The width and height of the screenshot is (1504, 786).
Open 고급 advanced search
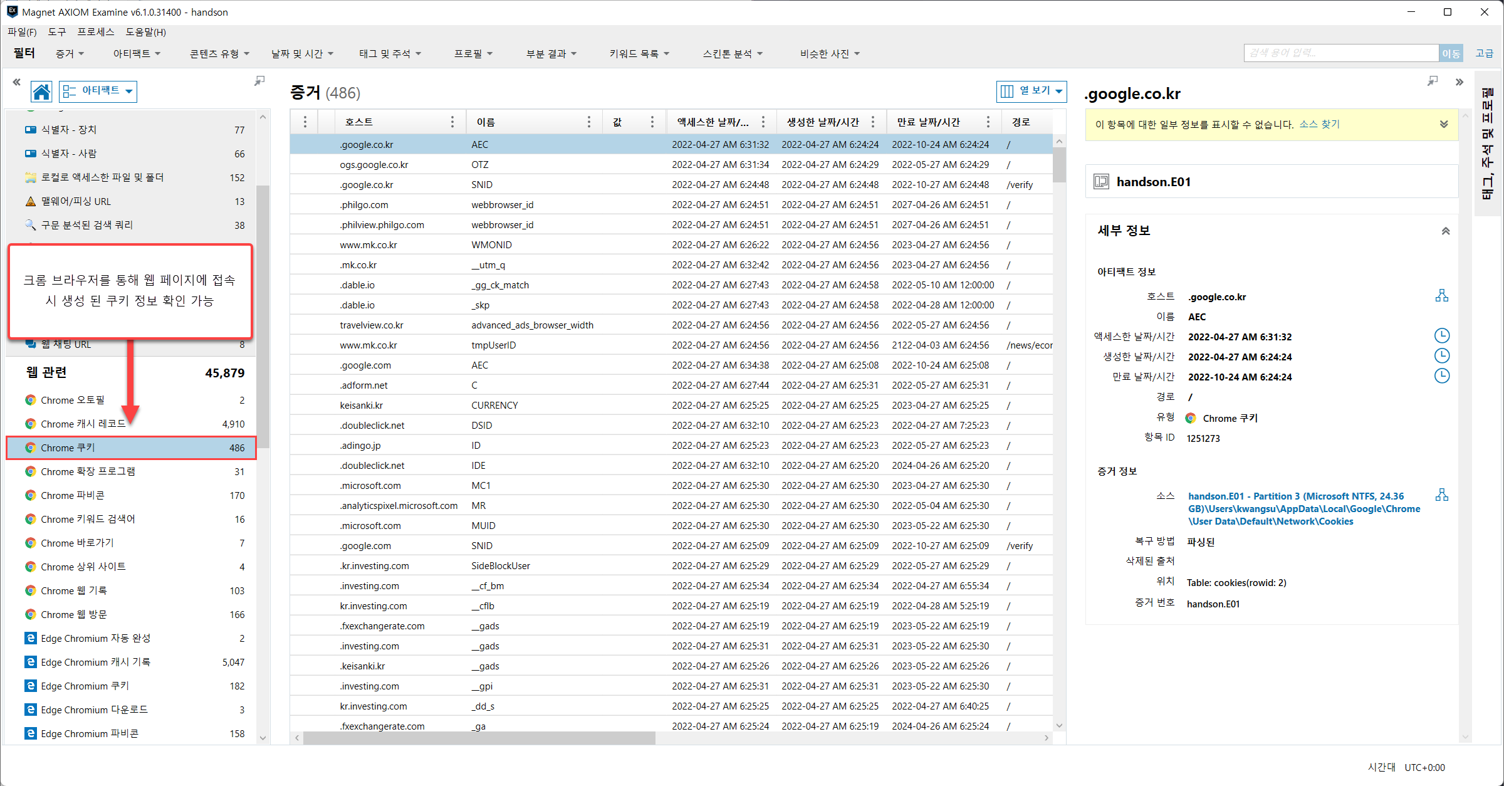[x=1483, y=53]
